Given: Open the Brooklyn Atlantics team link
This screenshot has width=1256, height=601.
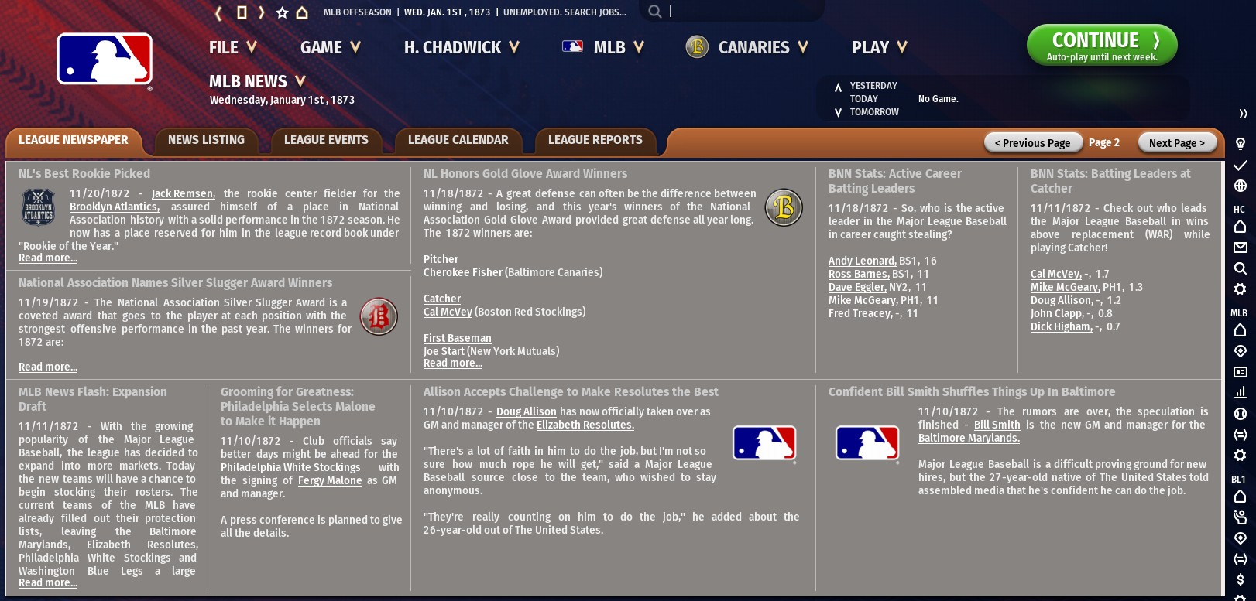Looking at the screenshot, I should (114, 207).
